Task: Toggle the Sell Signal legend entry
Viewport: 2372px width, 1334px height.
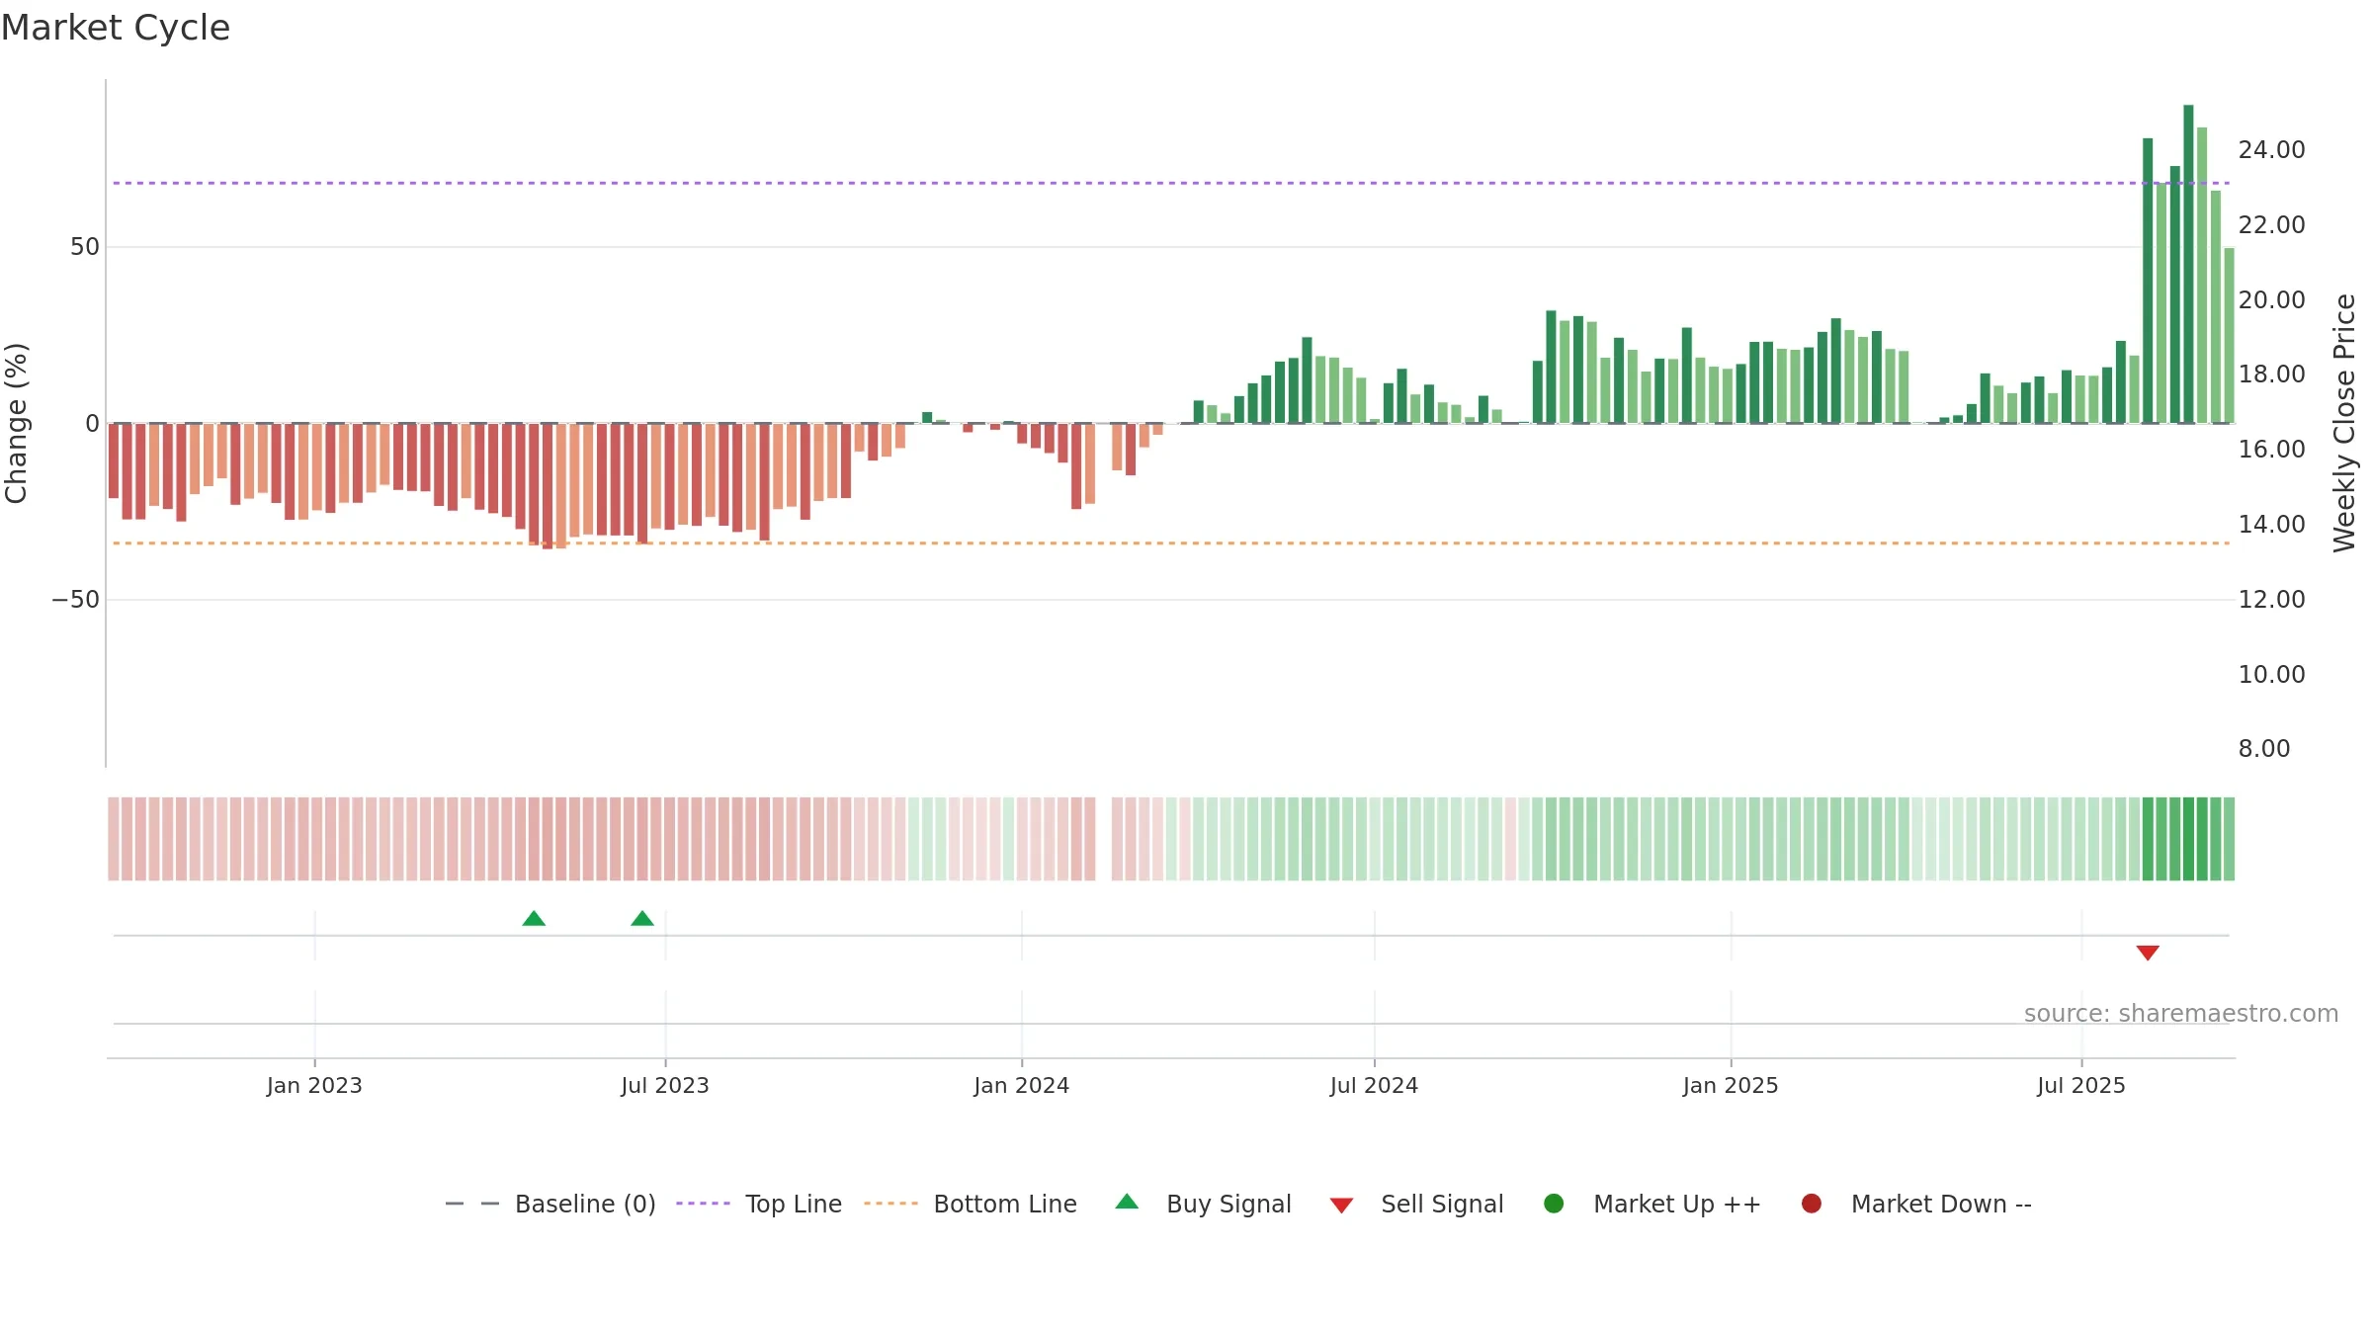Action: coord(1416,1204)
